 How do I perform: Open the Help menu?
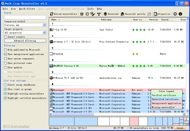(x=99, y=9)
